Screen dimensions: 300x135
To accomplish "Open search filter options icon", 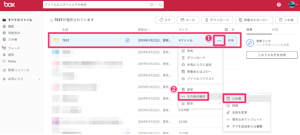I will point(152,5).
